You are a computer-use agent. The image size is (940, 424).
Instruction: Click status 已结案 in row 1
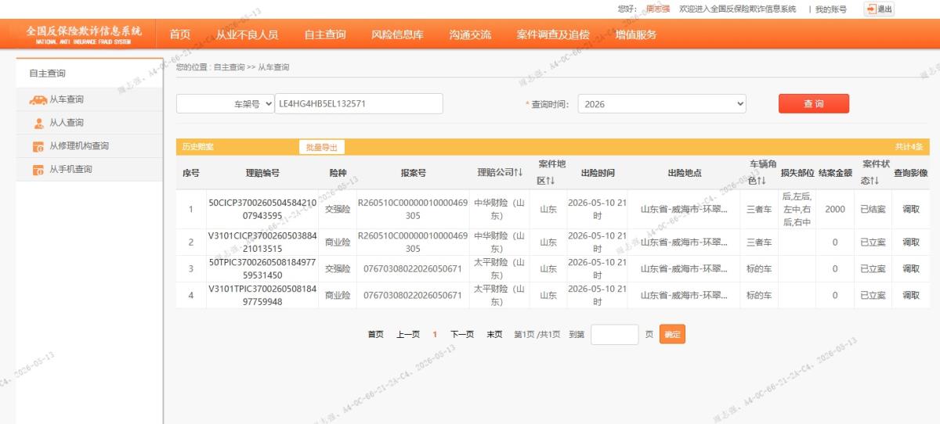(873, 210)
